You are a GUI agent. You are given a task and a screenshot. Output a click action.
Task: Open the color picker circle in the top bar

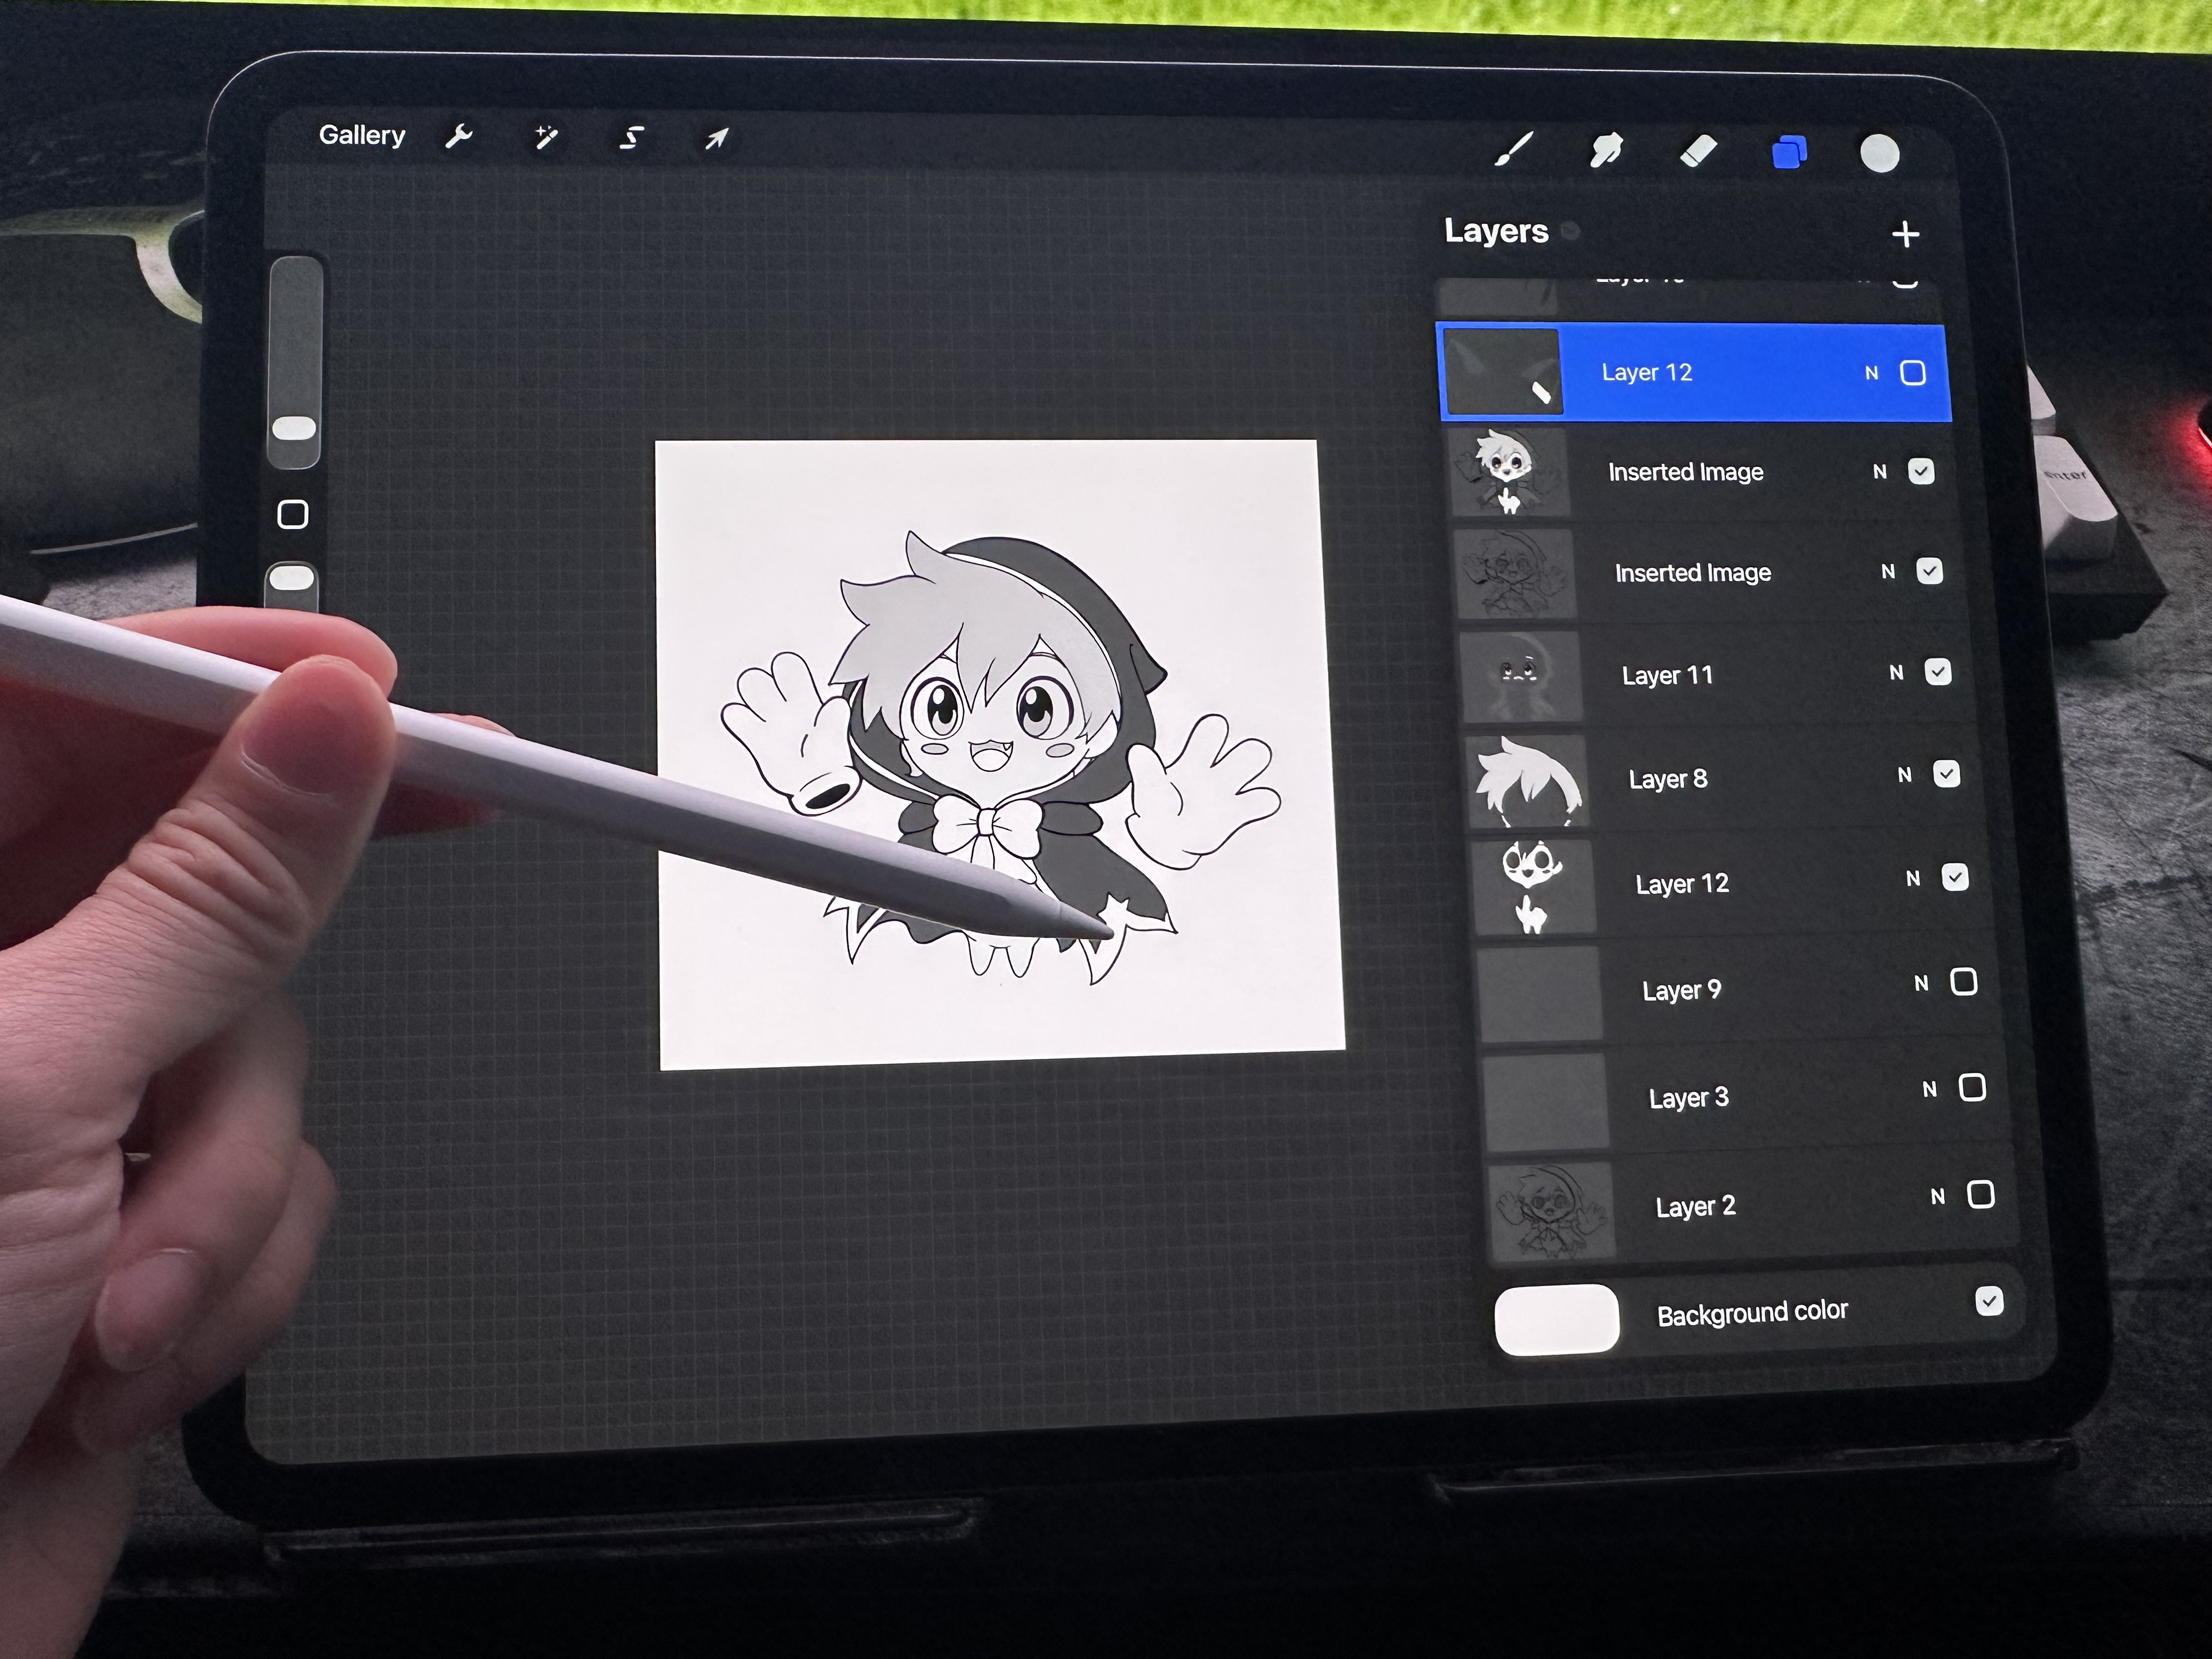1880,153
